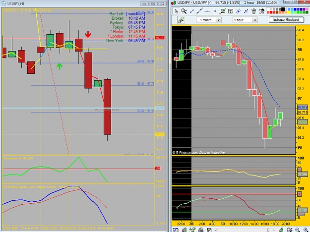This screenshot has height=232, width=310.
Task: Choose the long trend line drawing tool
Action: pyautogui.click(x=199, y=11)
